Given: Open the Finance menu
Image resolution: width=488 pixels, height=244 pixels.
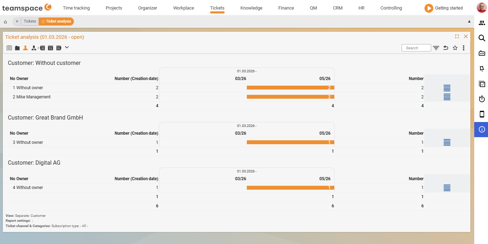Looking at the screenshot, I should [286, 8].
